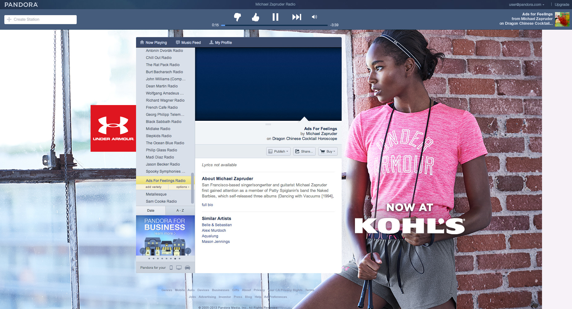The image size is (572, 309).
Task: Select Sam Cooke Radio station
Action: point(161,201)
